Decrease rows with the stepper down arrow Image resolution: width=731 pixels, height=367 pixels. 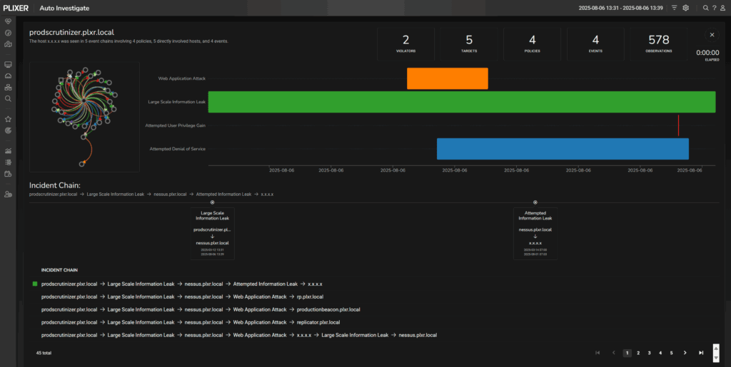pyautogui.click(x=717, y=358)
